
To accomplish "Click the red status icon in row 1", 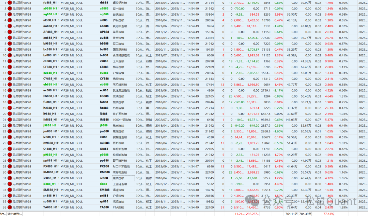I will click(10, 2).
